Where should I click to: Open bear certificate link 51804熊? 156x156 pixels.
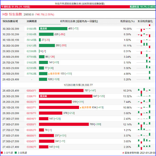(x=32, y=34)
